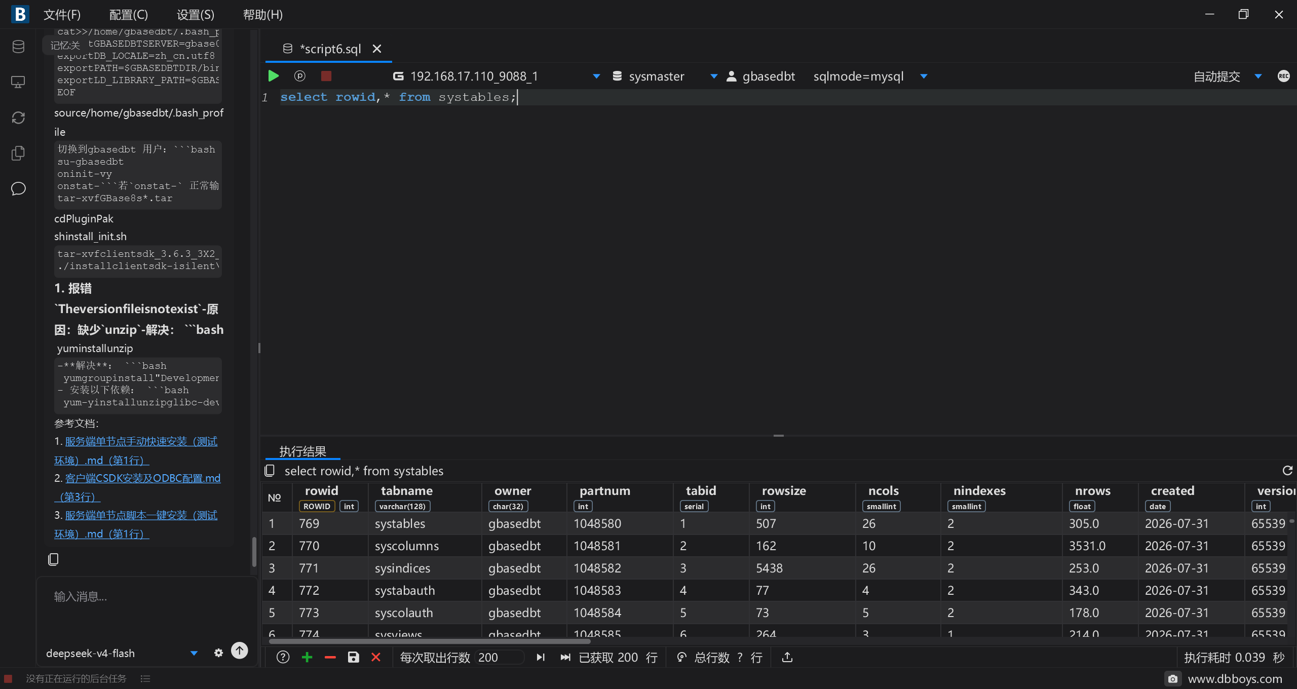Viewport: 1297px width, 689px height.
Task: Cancel changes with the red X icon
Action: coord(376,657)
